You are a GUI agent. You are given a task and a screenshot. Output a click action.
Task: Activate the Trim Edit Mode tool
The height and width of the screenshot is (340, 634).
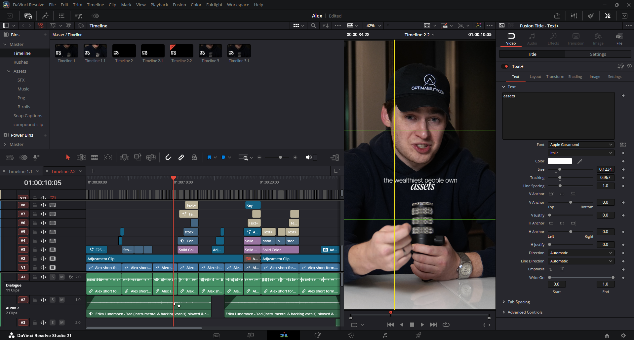click(81, 157)
